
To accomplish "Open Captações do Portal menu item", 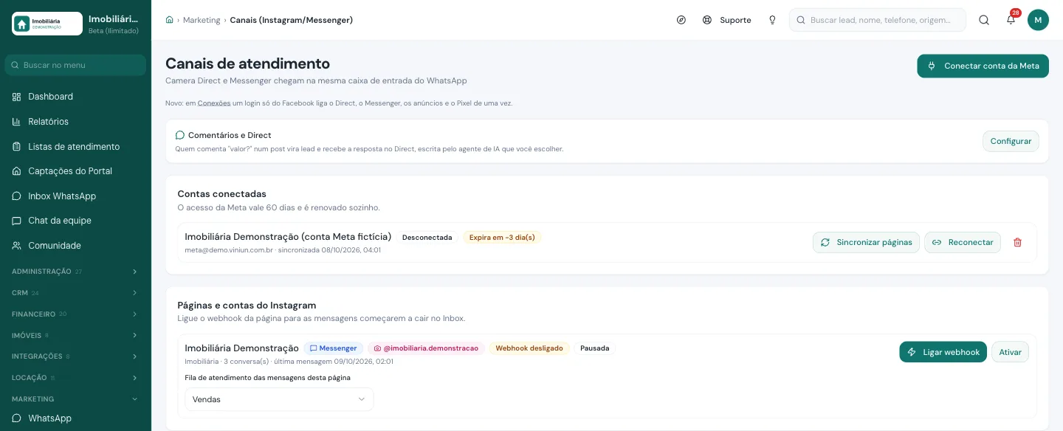I will pos(75,171).
